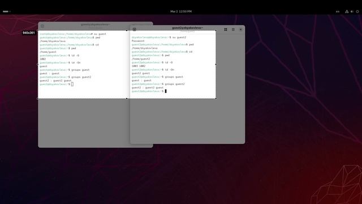The width and height of the screenshot is (362, 204).
Task: Click the 'su guest2' command line in right terminal
Action: click(159, 37)
